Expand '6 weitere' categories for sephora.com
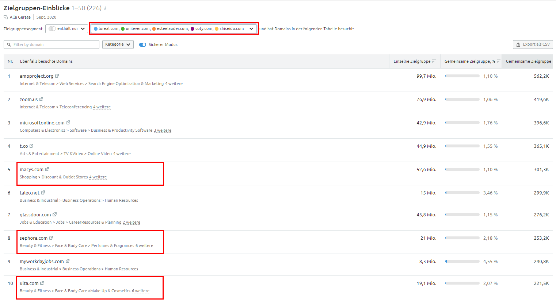The width and height of the screenshot is (556, 301). click(144, 246)
